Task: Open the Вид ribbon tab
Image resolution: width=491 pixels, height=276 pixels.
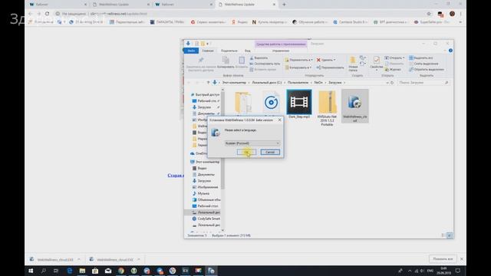Action: [247, 51]
